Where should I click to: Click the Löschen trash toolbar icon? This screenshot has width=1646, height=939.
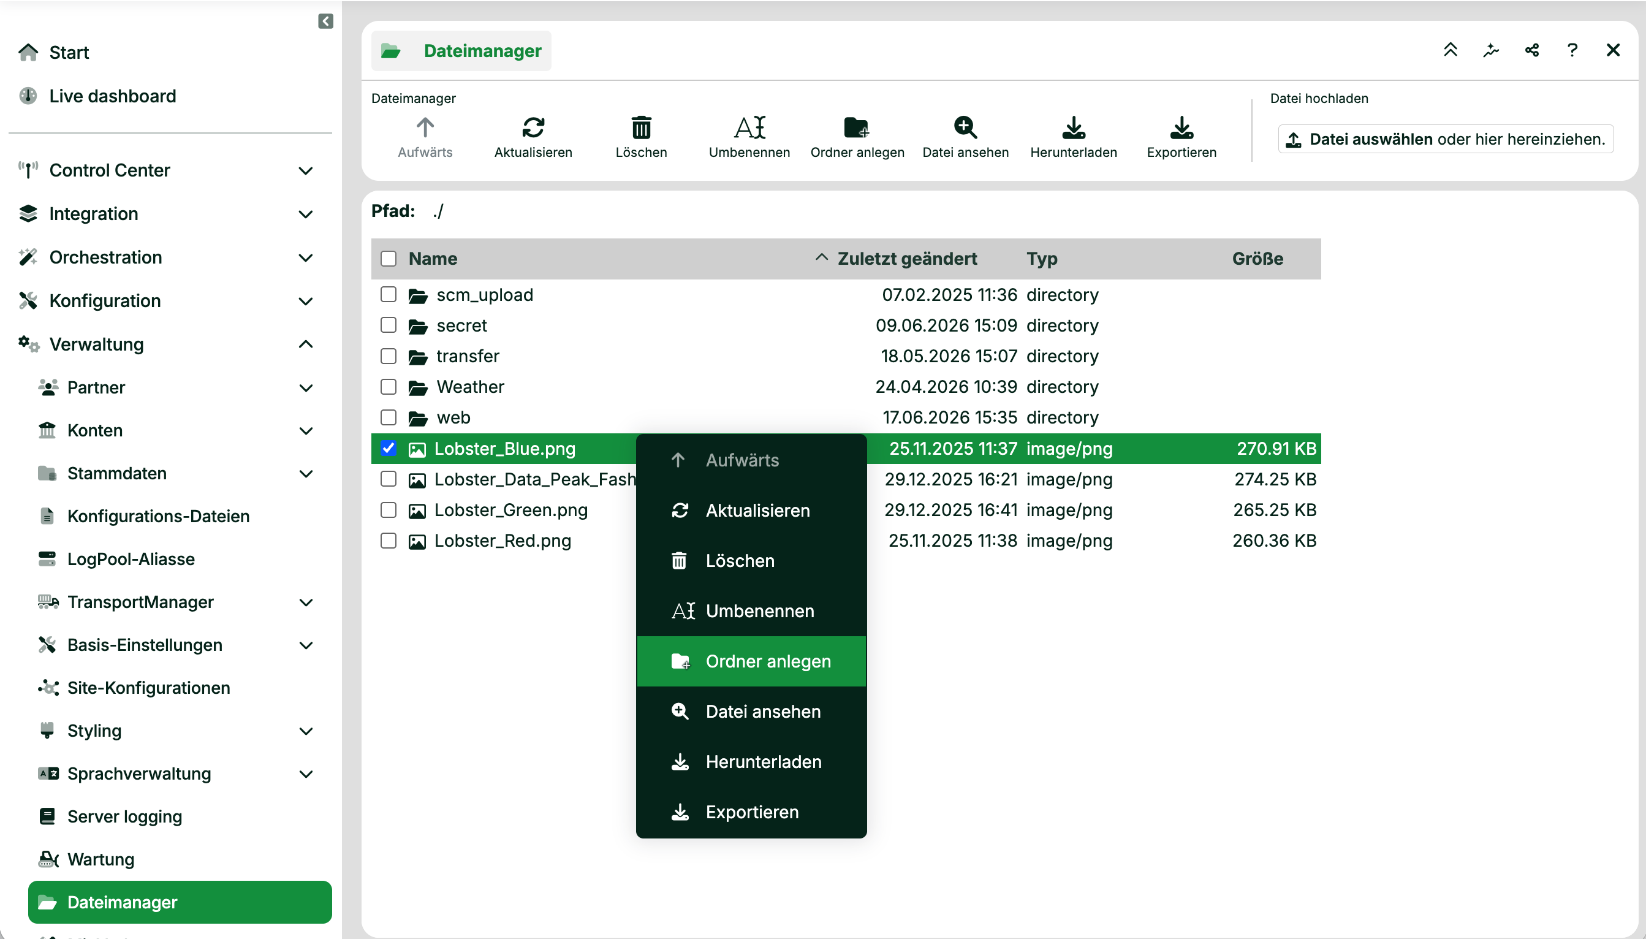click(641, 127)
